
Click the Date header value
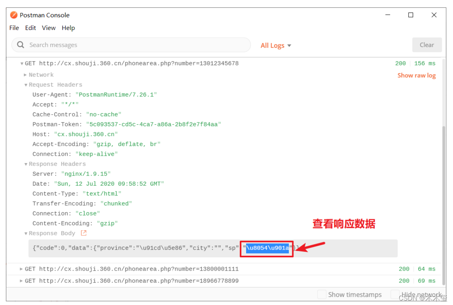[109, 184]
